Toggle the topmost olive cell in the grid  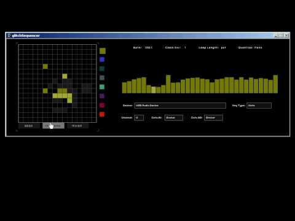pos(45,66)
